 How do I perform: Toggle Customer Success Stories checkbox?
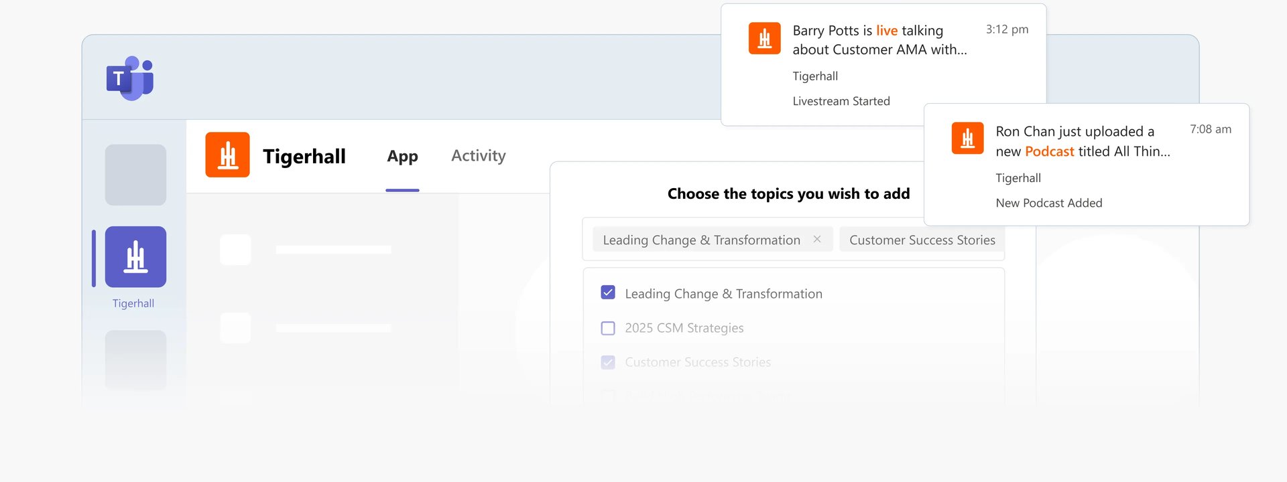[608, 362]
